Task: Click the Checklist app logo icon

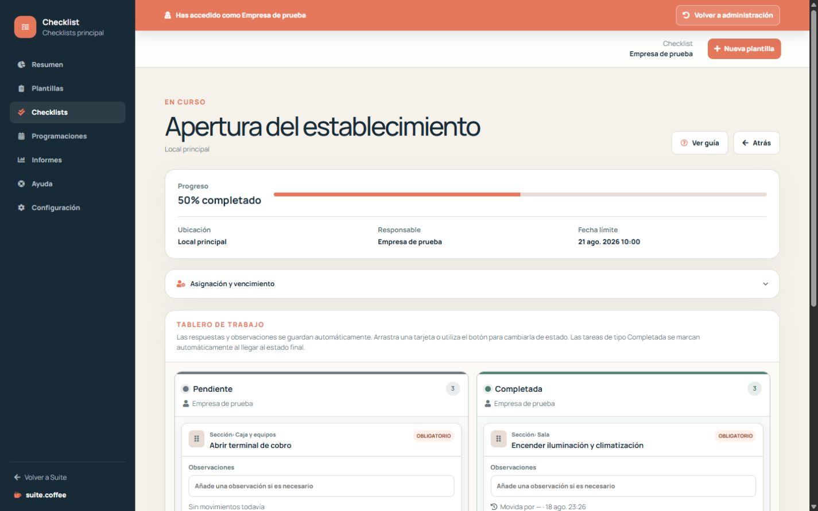Action: pyautogui.click(x=25, y=27)
